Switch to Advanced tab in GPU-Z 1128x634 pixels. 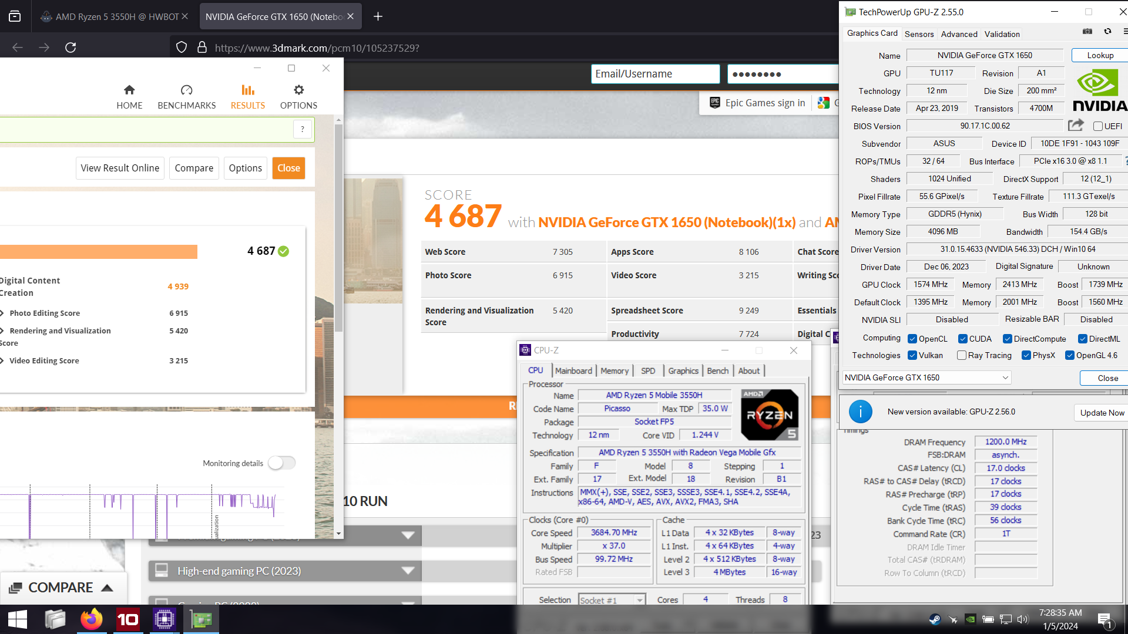(x=959, y=34)
